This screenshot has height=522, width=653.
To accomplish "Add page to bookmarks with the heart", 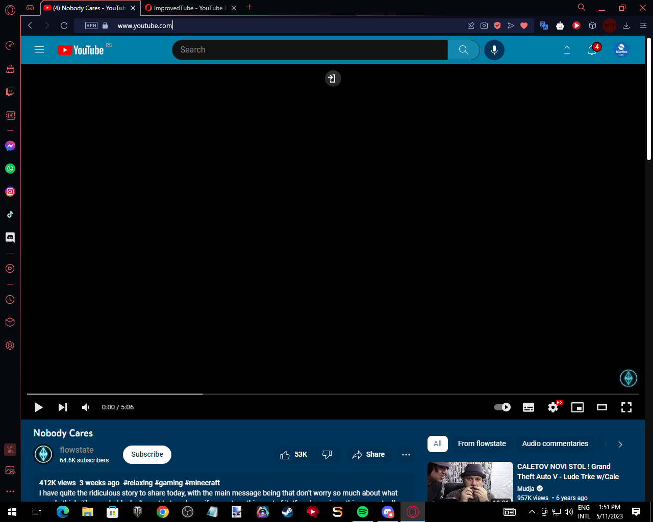I will (x=524, y=25).
